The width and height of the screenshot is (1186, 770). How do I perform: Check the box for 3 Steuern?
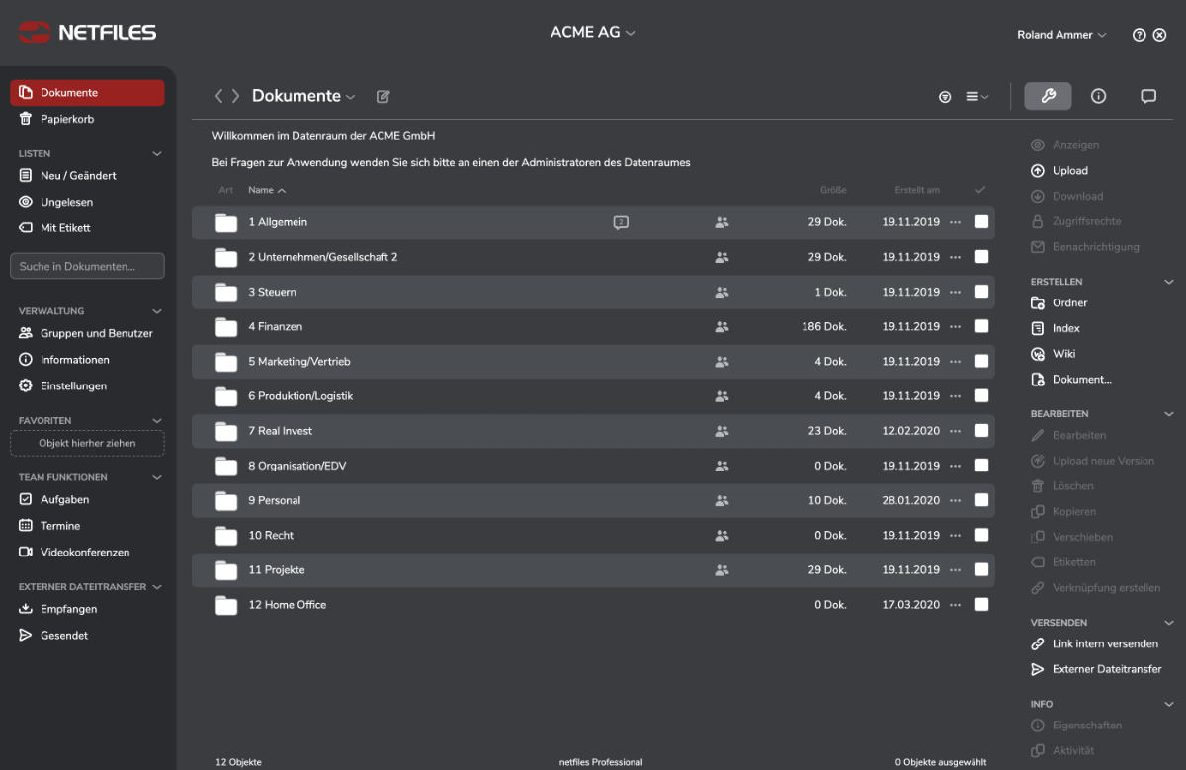981,292
